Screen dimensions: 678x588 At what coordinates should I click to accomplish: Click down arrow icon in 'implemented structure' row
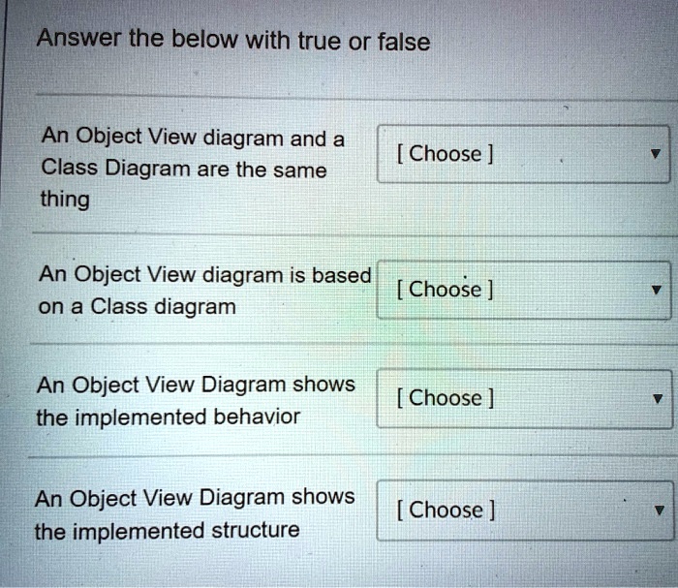pos(659,511)
